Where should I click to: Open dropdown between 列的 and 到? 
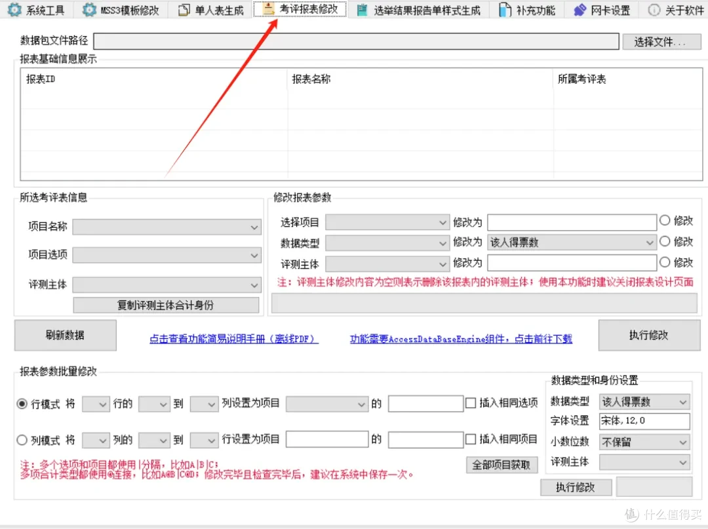[154, 440]
